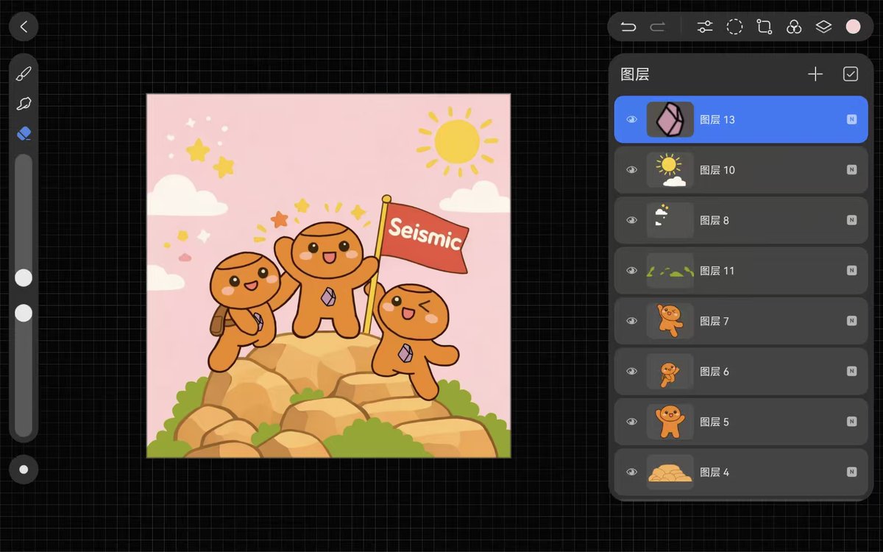Image resolution: width=883 pixels, height=552 pixels.
Task: Go back using the back arrow
Action: pyautogui.click(x=24, y=26)
